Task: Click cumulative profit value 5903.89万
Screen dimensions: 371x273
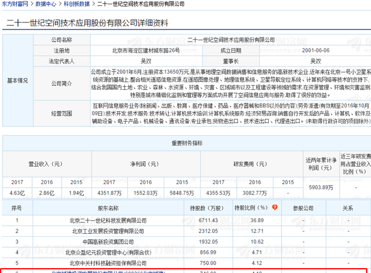Action: 321,188
